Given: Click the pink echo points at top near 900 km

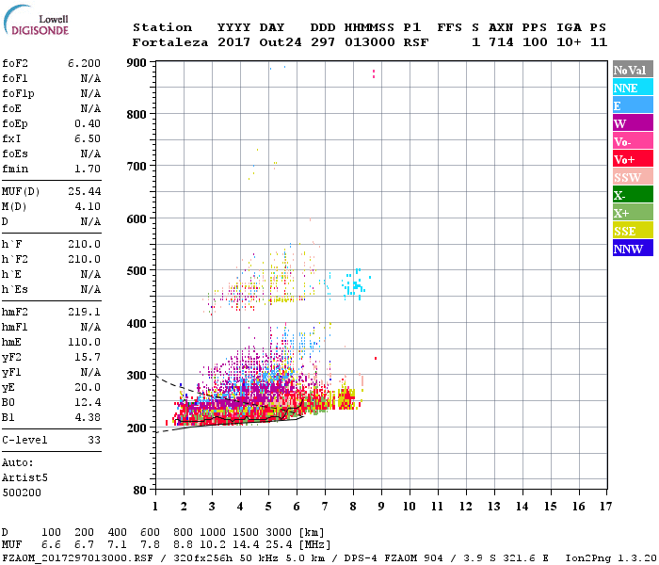Looking at the screenshot, I should point(374,74).
